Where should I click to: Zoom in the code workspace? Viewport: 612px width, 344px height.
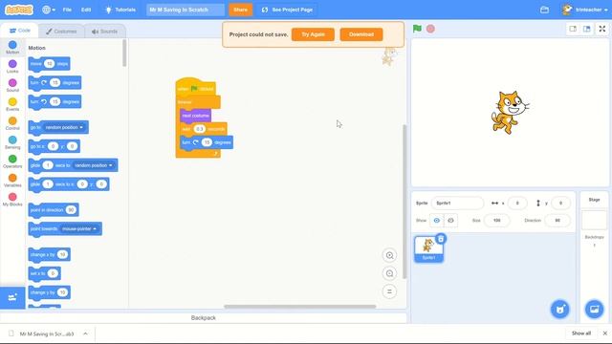click(389, 255)
